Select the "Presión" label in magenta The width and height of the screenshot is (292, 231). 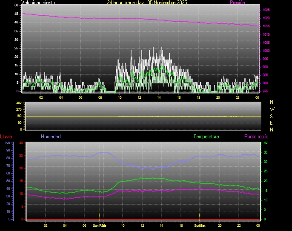(237, 3)
